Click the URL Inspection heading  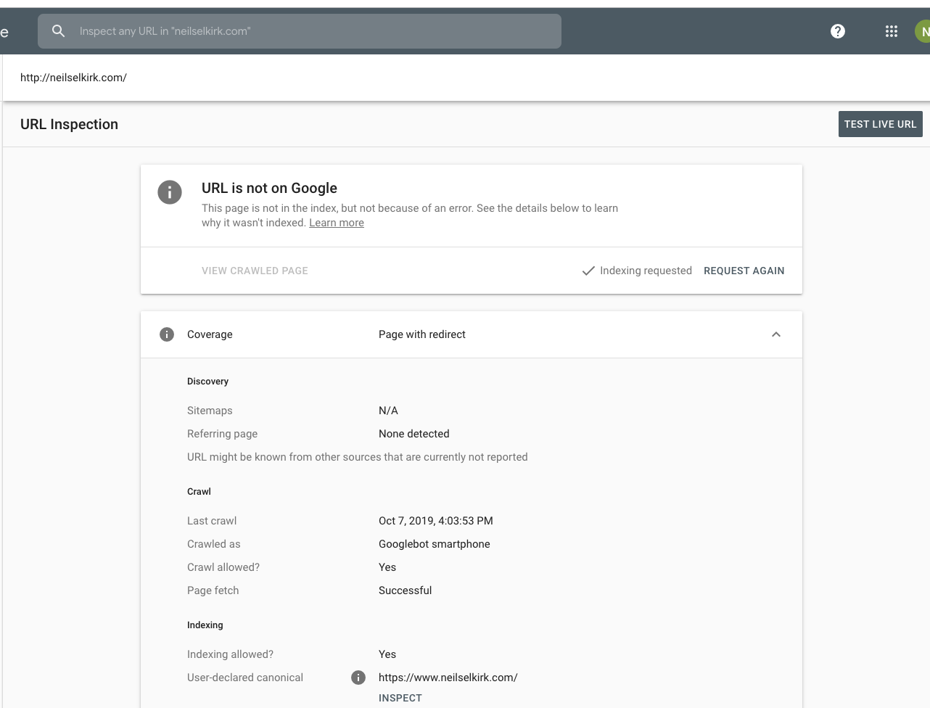(69, 124)
